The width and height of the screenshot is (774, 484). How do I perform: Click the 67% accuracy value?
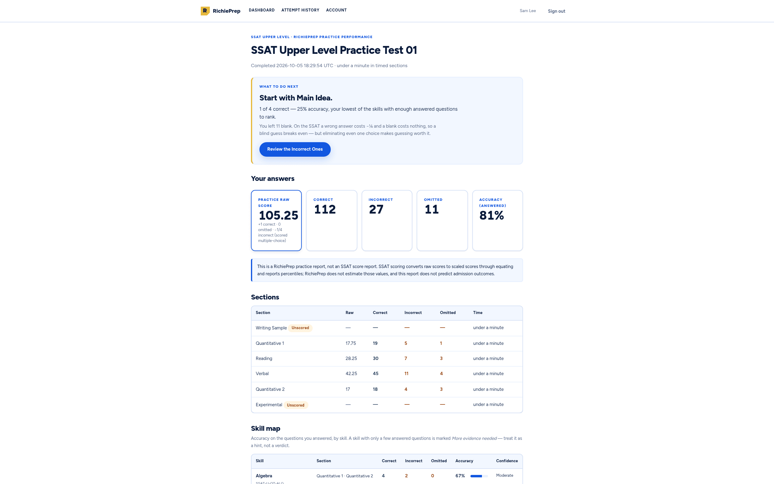pos(460,476)
